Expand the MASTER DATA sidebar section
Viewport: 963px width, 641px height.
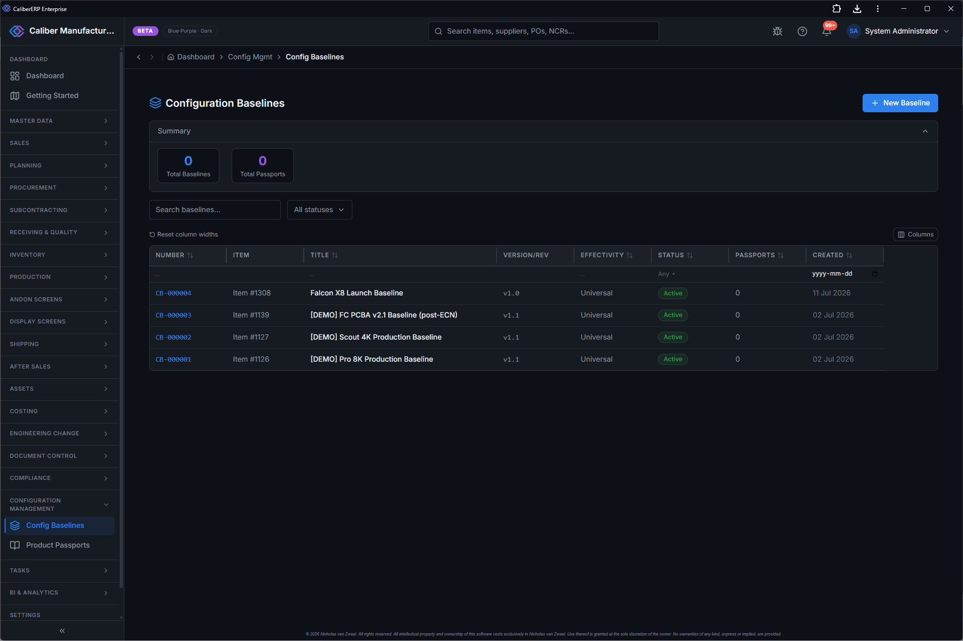click(59, 121)
